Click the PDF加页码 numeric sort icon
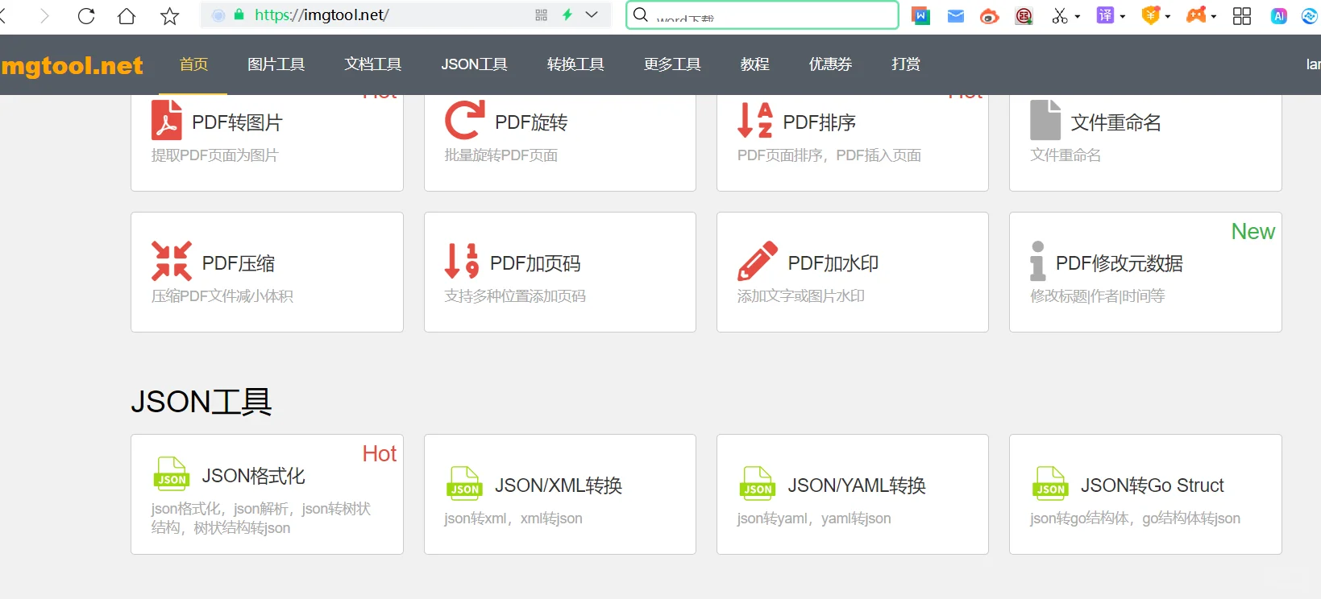The height and width of the screenshot is (599, 1321). pyautogui.click(x=462, y=261)
